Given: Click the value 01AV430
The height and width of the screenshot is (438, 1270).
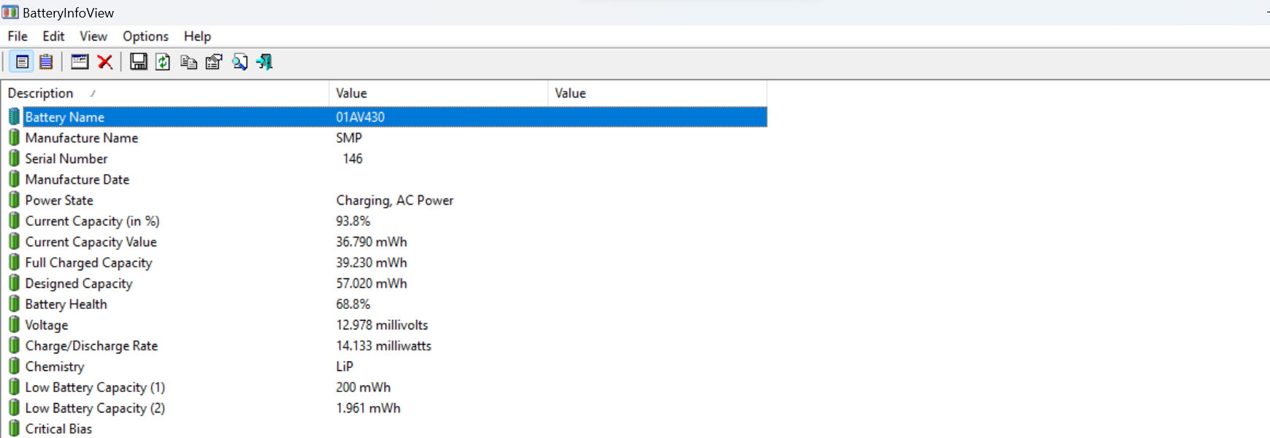Looking at the screenshot, I should (361, 117).
